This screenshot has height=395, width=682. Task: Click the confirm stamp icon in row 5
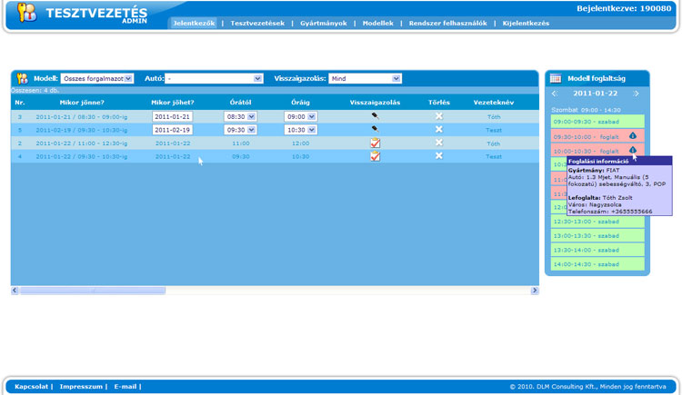pos(375,130)
